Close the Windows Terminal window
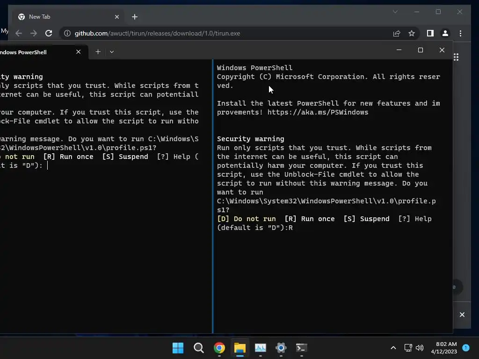 tap(442, 50)
